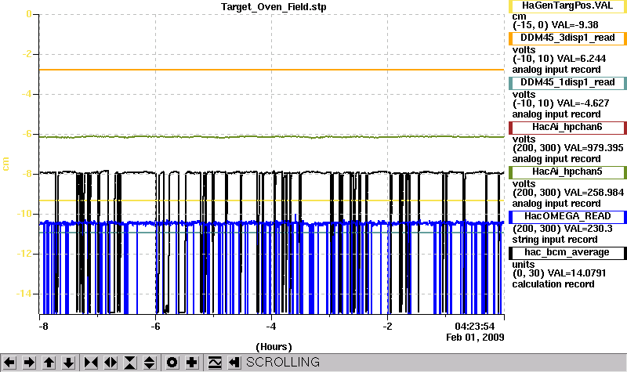The image size is (627, 372).
Task: Click the plus icon in the toolbar
Action: (x=191, y=363)
